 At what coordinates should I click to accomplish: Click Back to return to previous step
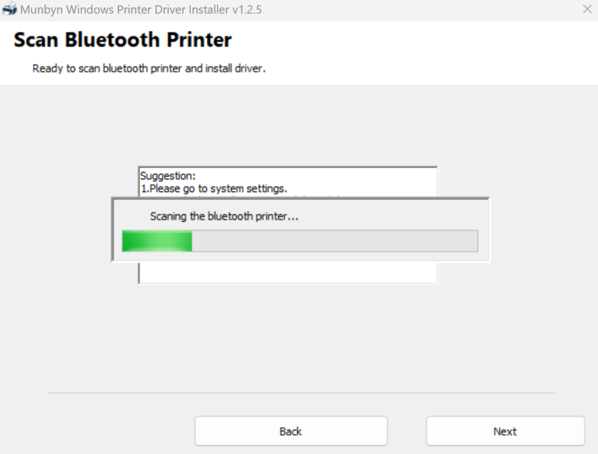(291, 431)
